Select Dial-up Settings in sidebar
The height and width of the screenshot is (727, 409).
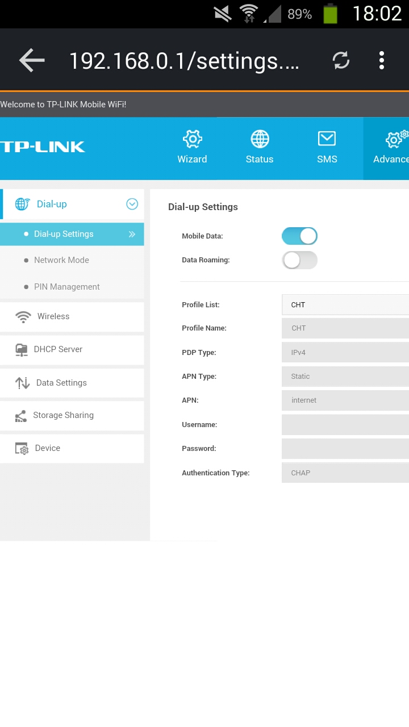pyautogui.click(x=72, y=234)
